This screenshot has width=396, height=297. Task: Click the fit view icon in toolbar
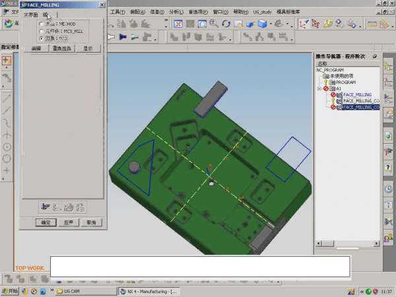pyautogui.click(x=178, y=24)
